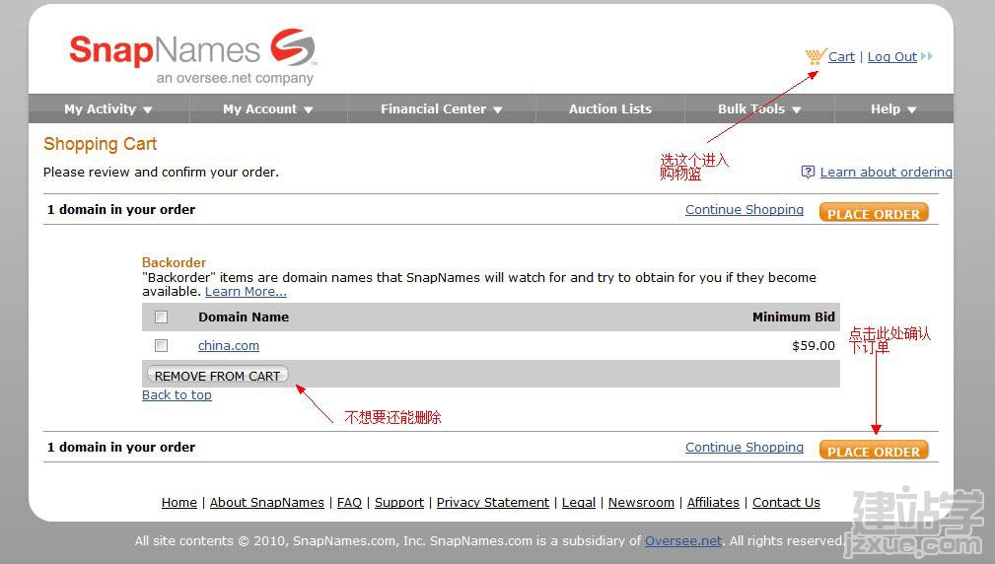The height and width of the screenshot is (564, 995).
Task: Open the Home footer link
Action: pyautogui.click(x=178, y=503)
